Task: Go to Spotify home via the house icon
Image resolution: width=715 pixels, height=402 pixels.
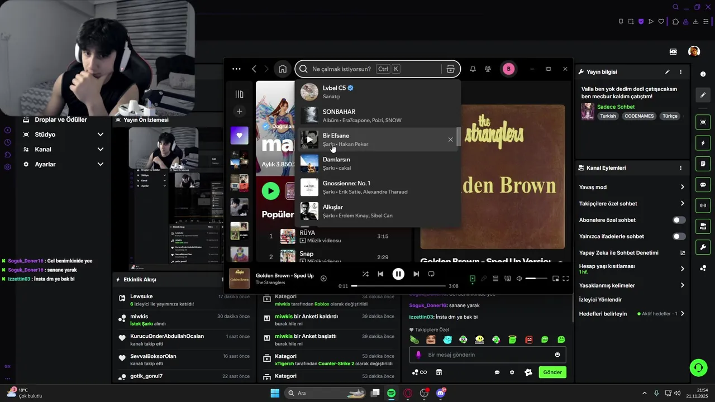Action: pyautogui.click(x=283, y=69)
